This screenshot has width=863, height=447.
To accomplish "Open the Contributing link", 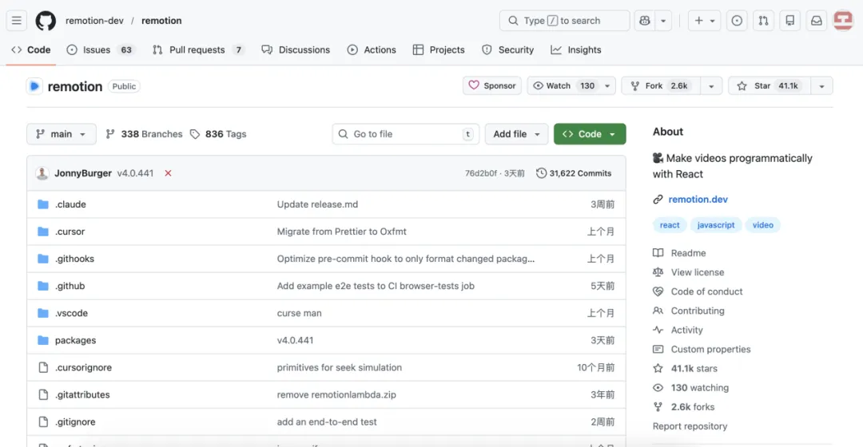I will click(698, 311).
